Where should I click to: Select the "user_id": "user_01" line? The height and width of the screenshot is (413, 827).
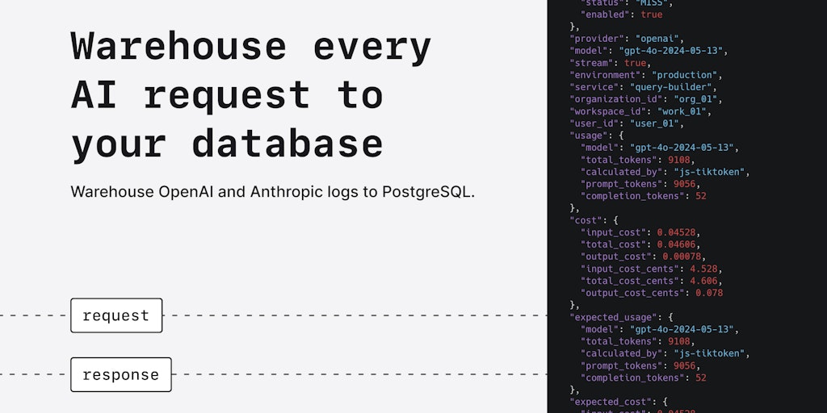(627, 123)
